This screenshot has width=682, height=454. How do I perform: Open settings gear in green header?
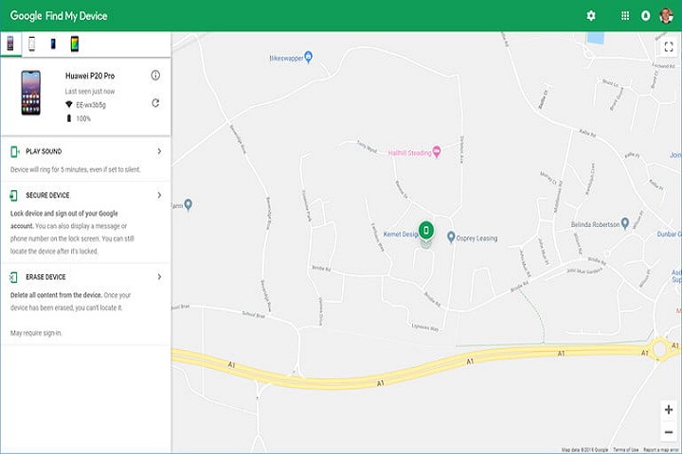tap(591, 16)
